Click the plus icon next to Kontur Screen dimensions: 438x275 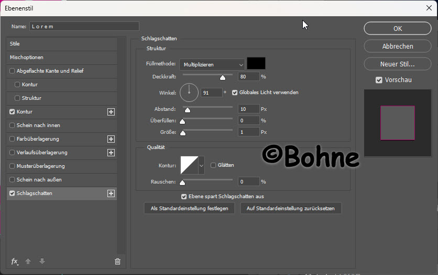pos(111,112)
